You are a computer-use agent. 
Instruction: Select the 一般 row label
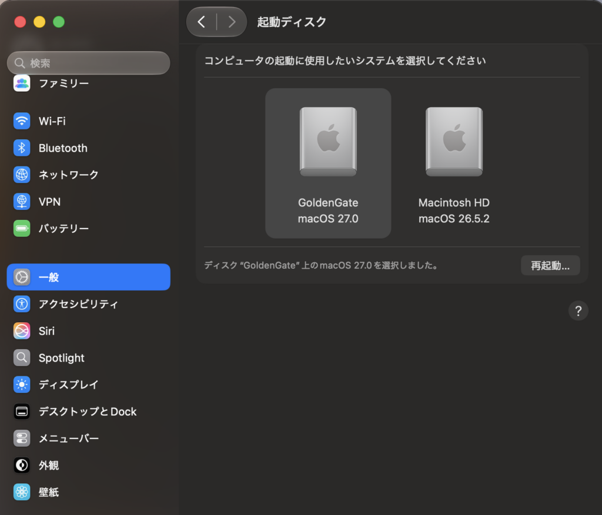(49, 277)
